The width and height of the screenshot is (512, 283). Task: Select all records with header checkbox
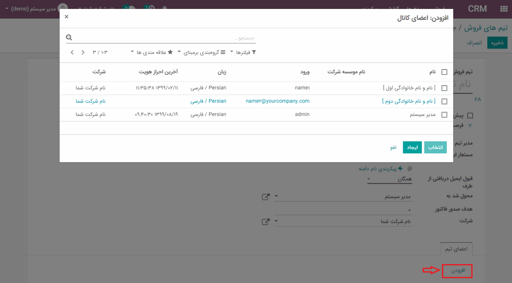(x=444, y=72)
